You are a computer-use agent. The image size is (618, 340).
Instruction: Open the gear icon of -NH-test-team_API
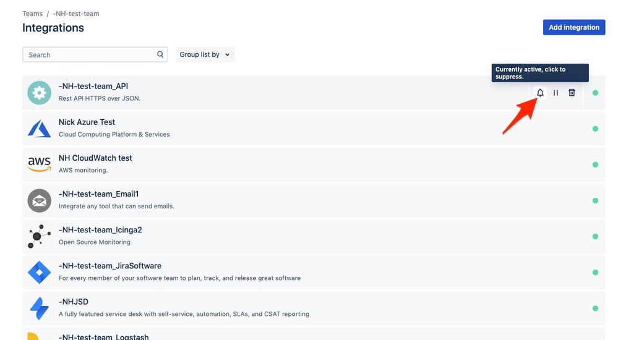pyautogui.click(x=39, y=93)
